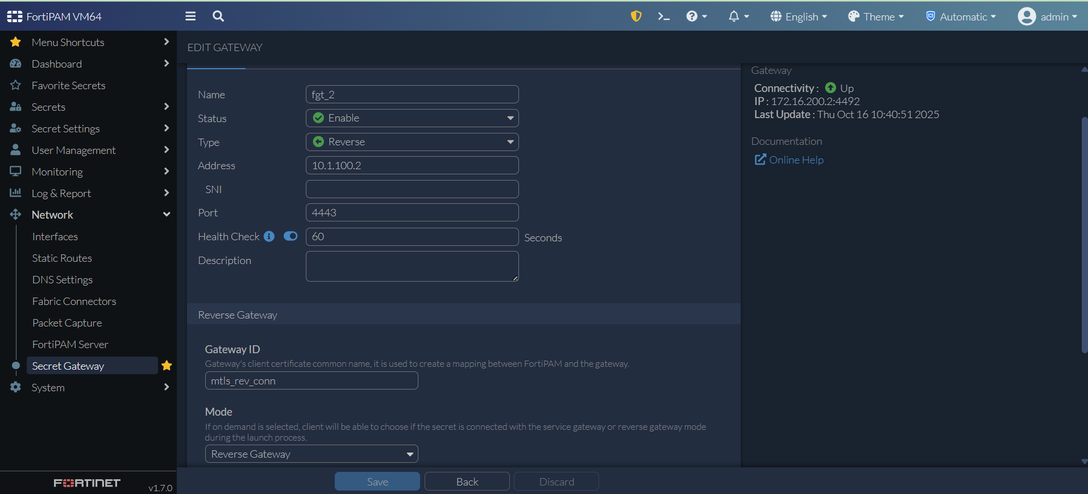Click the Menu Shortcuts star icon

15,42
